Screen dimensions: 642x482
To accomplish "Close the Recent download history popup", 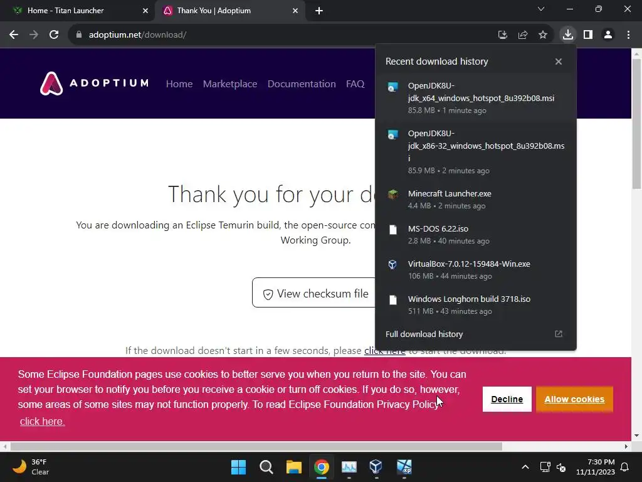I will [x=559, y=62].
